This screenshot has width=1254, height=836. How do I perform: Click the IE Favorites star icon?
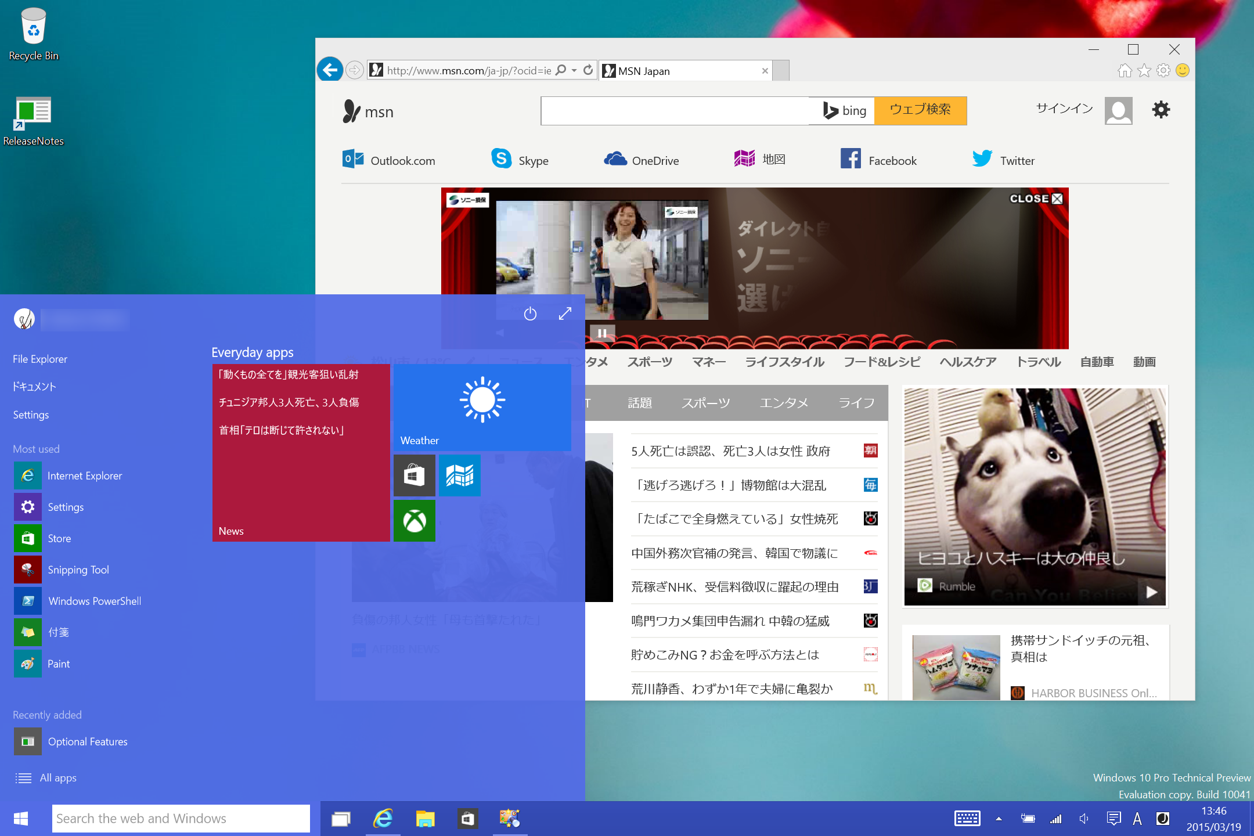[x=1144, y=71]
